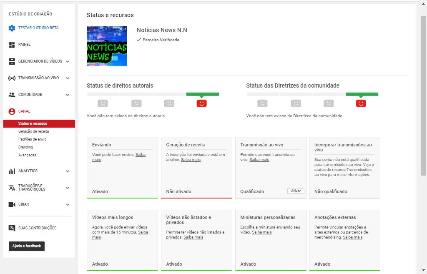Click the Não qualificado status text

(x=331, y=191)
